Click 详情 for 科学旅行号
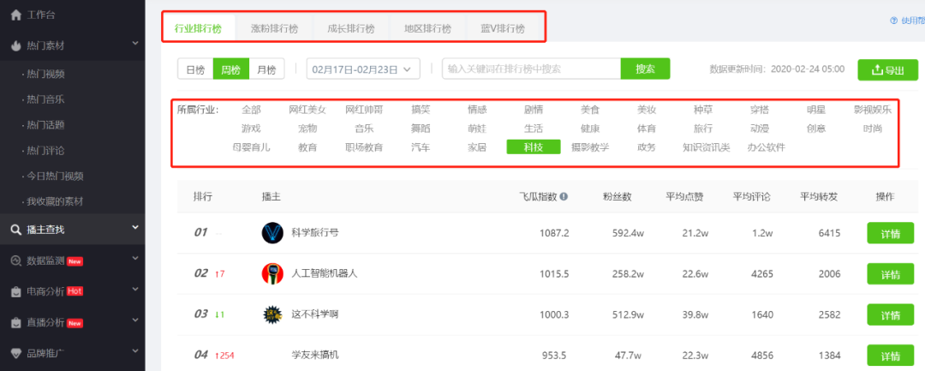 (x=890, y=233)
